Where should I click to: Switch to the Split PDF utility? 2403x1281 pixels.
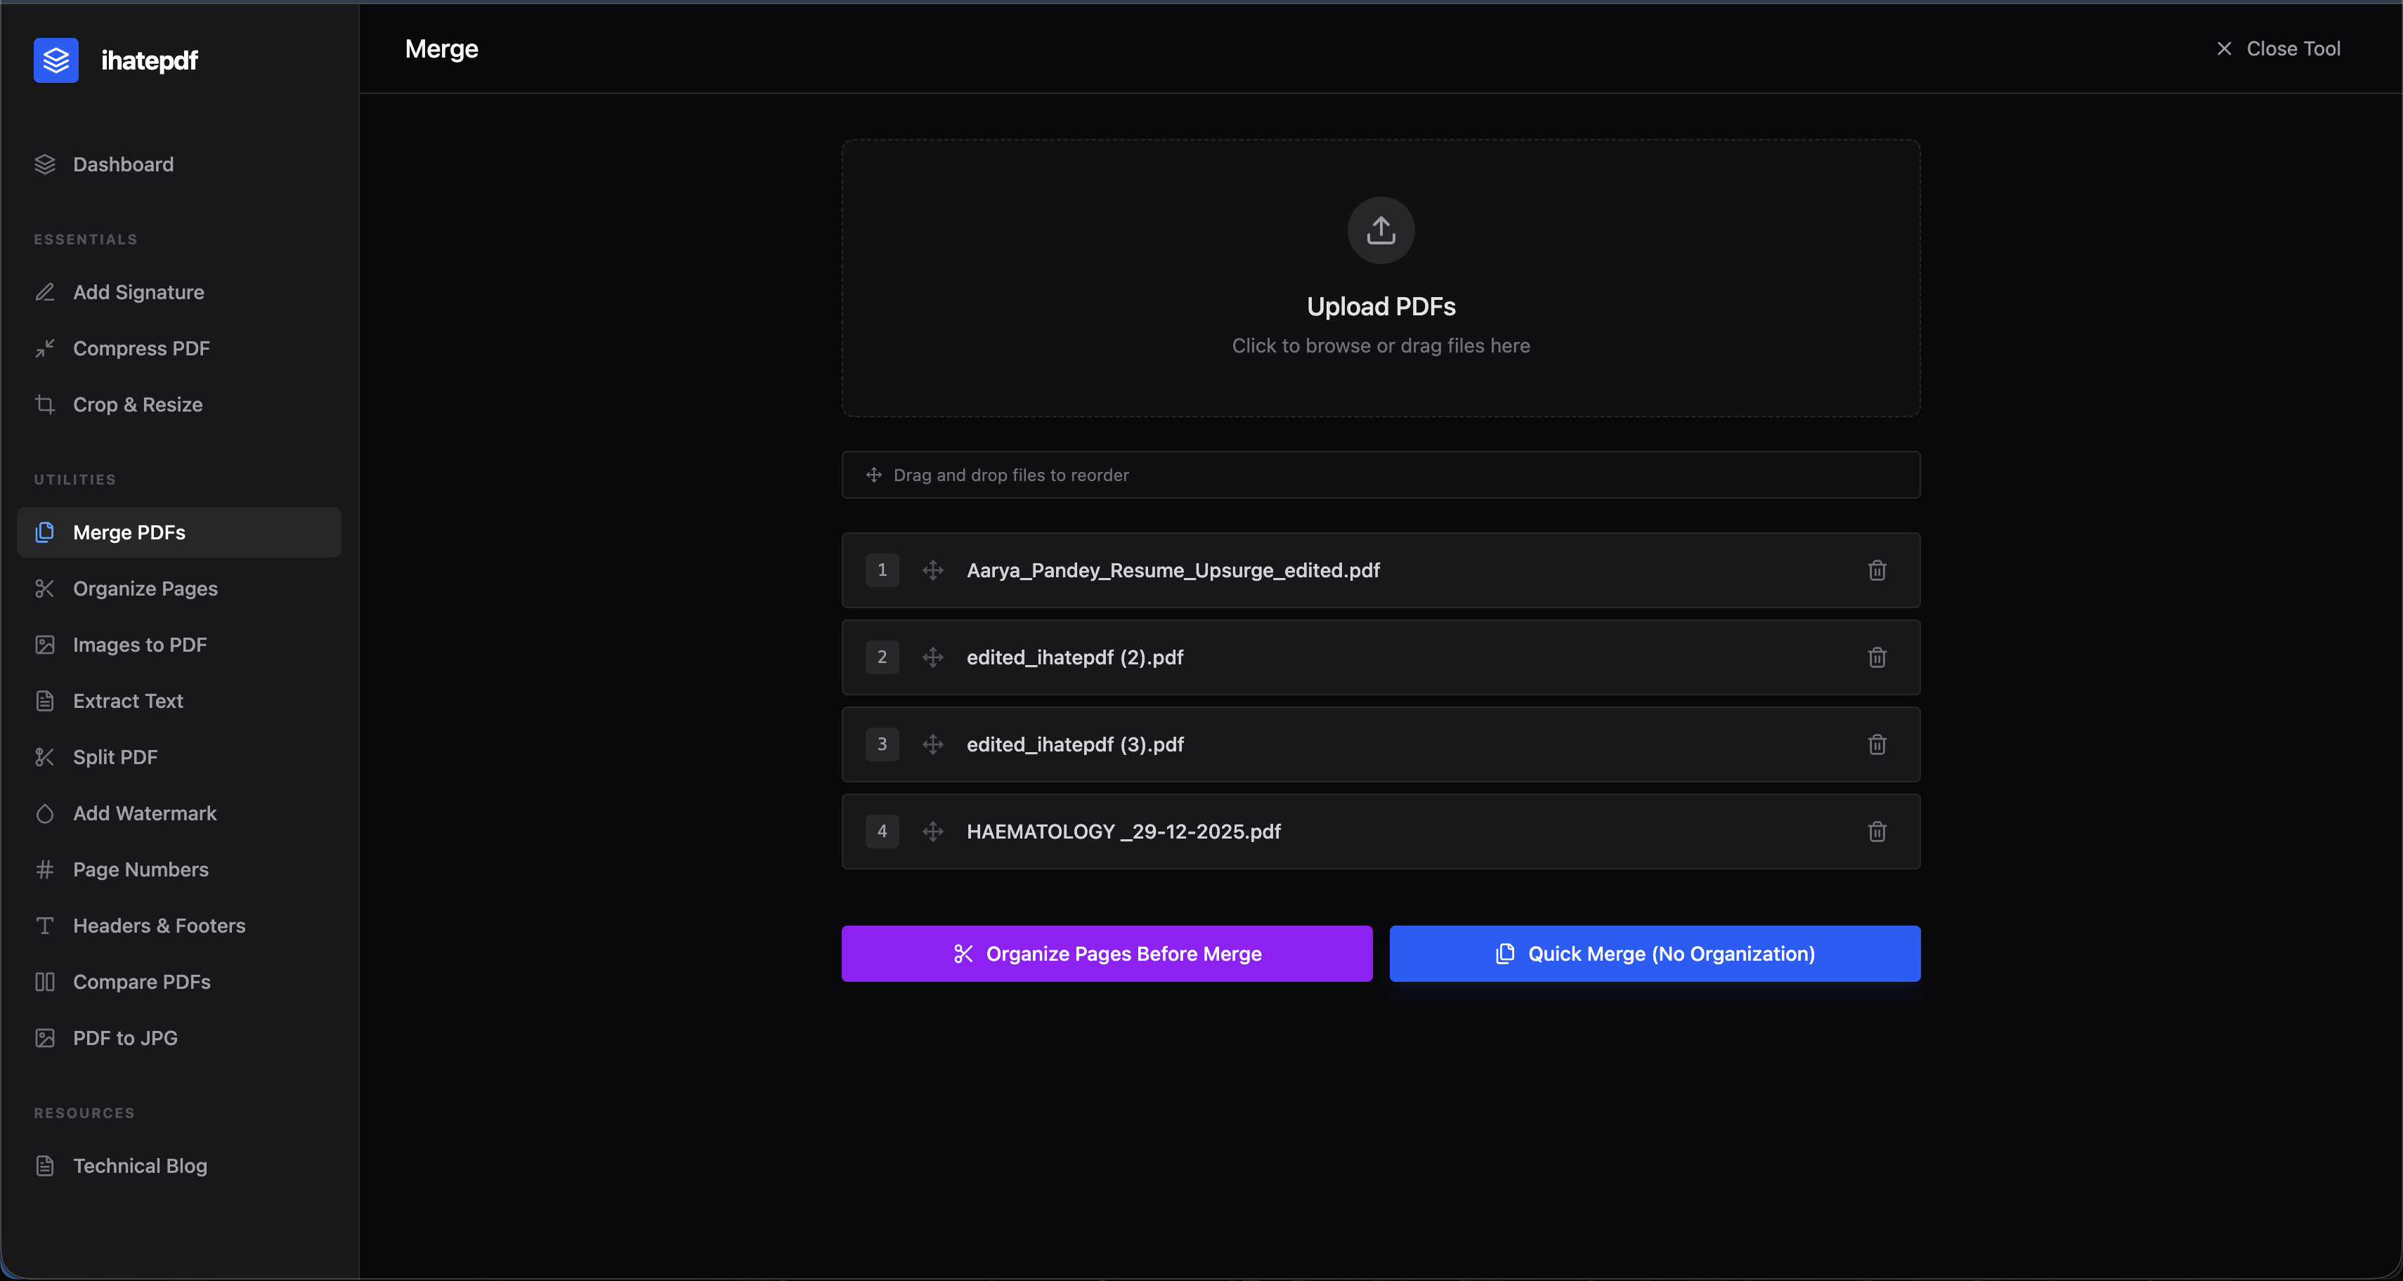tap(115, 757)
